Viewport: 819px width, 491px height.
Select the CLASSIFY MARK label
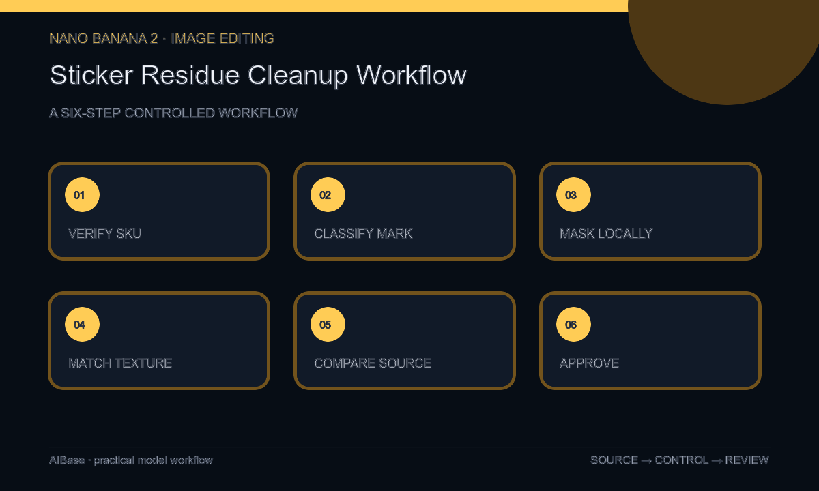coord(363,234)
